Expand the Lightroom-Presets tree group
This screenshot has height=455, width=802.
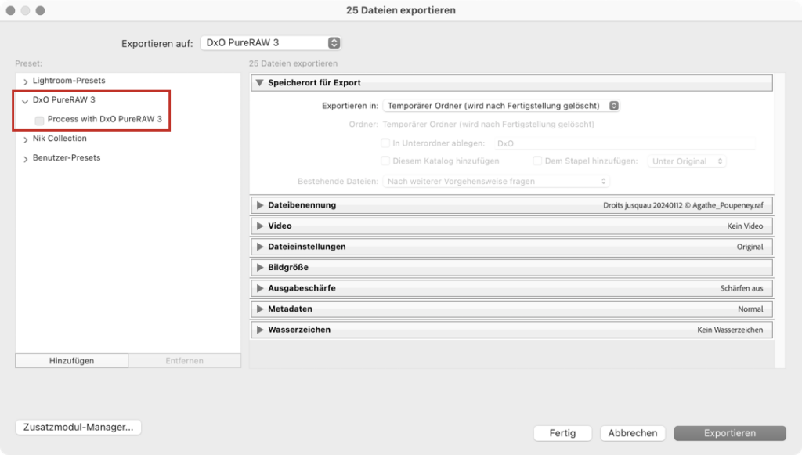[25, 81]
